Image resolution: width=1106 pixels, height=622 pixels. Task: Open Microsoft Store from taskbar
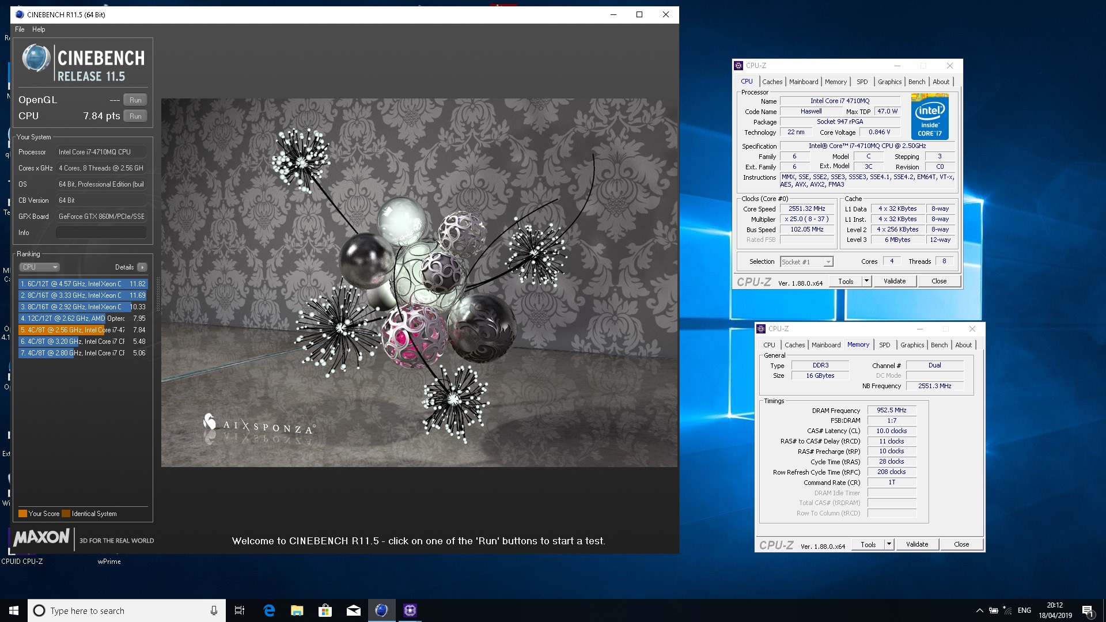[x=325, y=610]
